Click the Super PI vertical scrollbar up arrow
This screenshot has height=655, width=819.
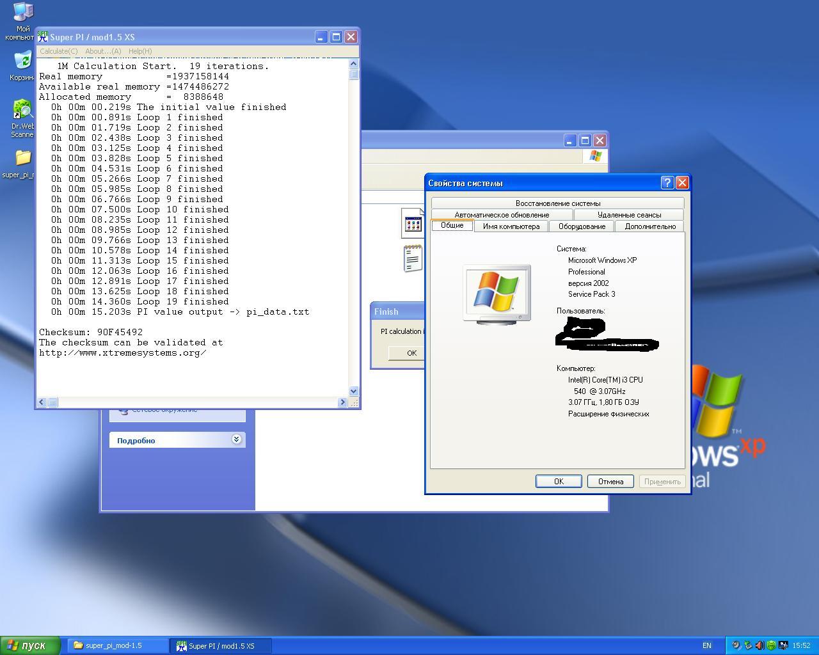[x=354, y=64]
